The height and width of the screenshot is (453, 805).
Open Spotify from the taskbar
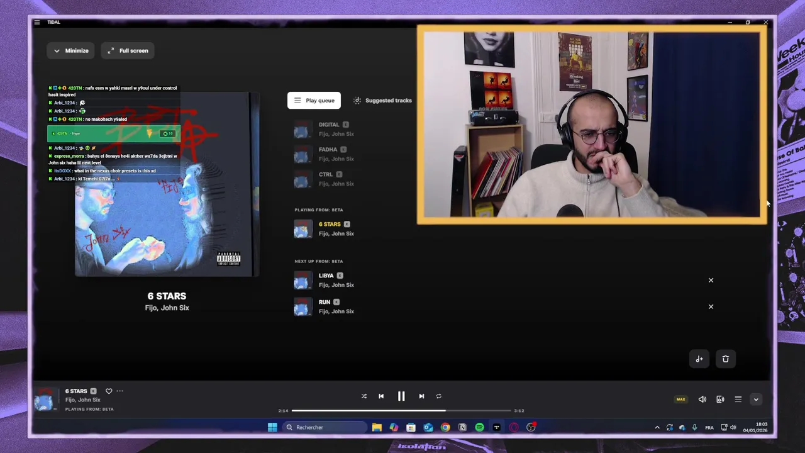click(479, 427)
